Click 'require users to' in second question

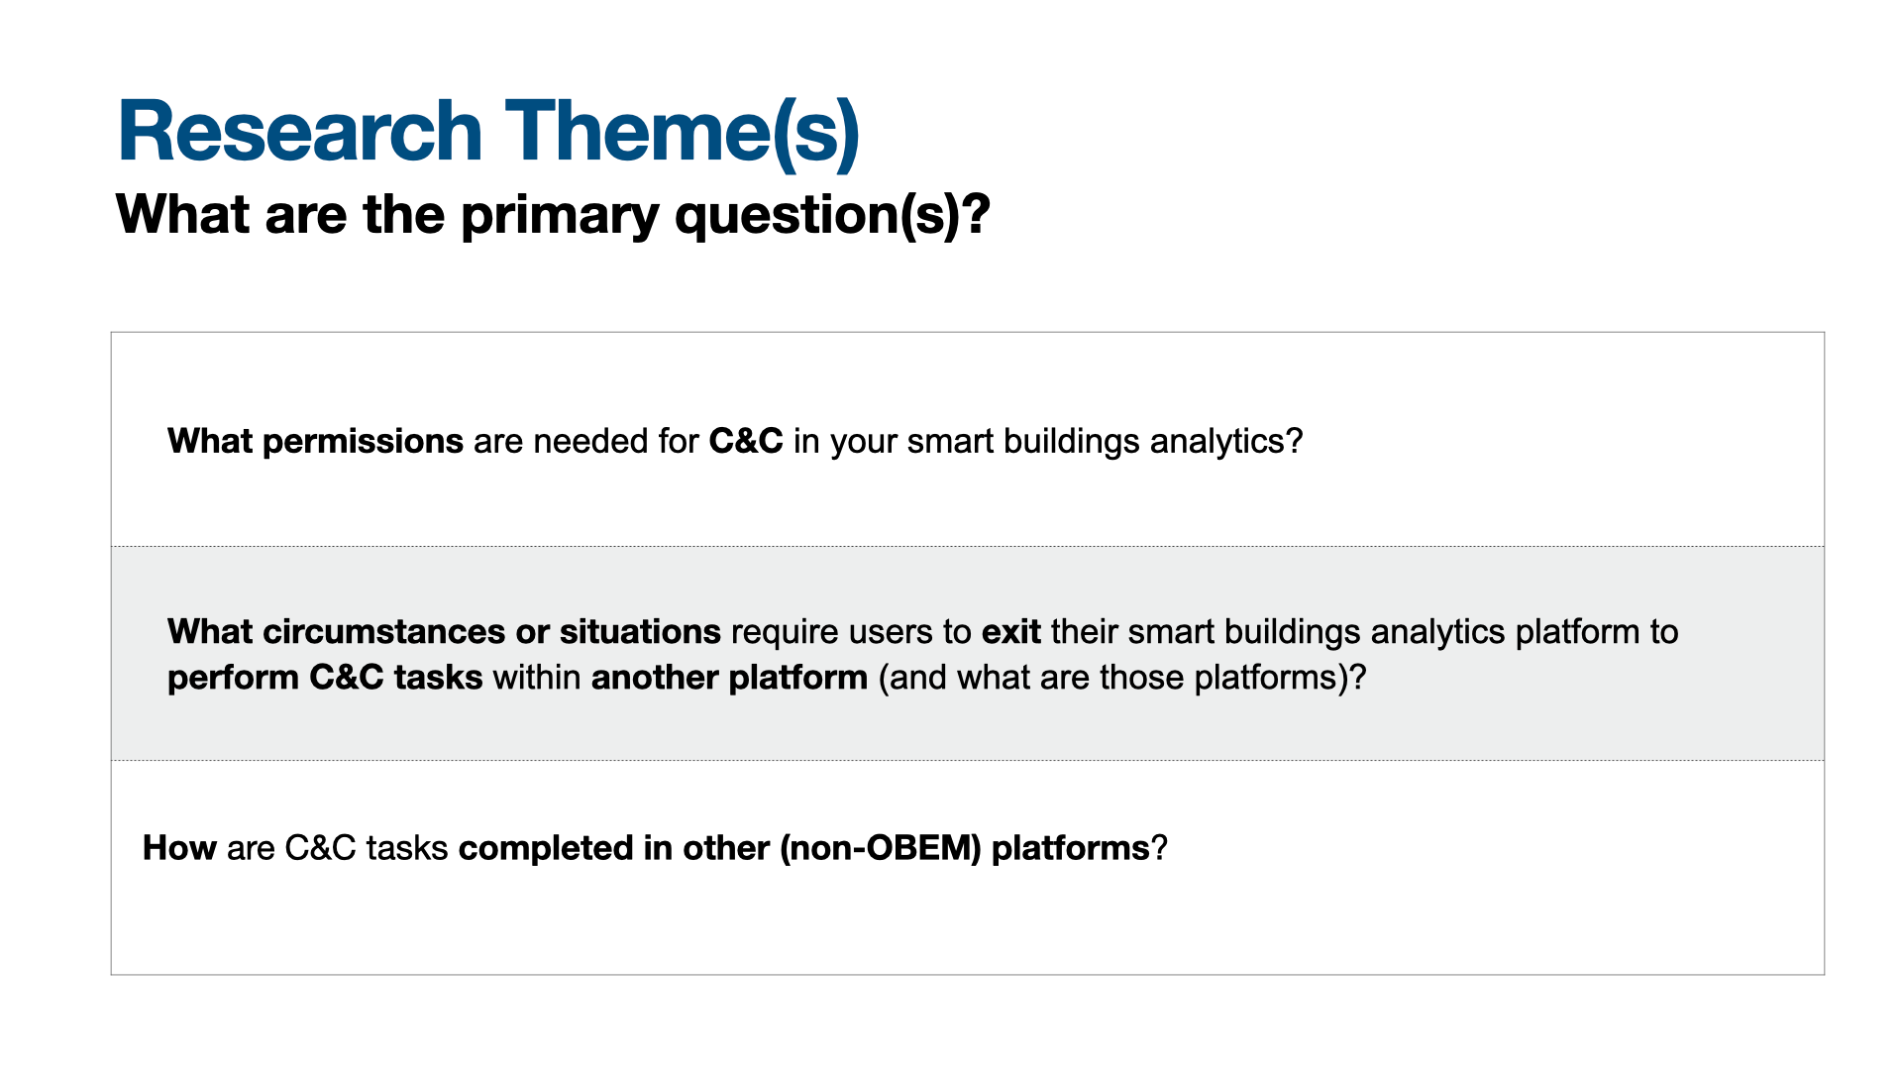pyautogui.click(x=851, y=631)
